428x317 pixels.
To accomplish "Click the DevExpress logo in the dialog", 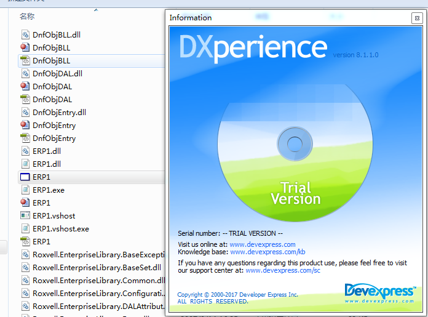I will click(x=380, y=293).
